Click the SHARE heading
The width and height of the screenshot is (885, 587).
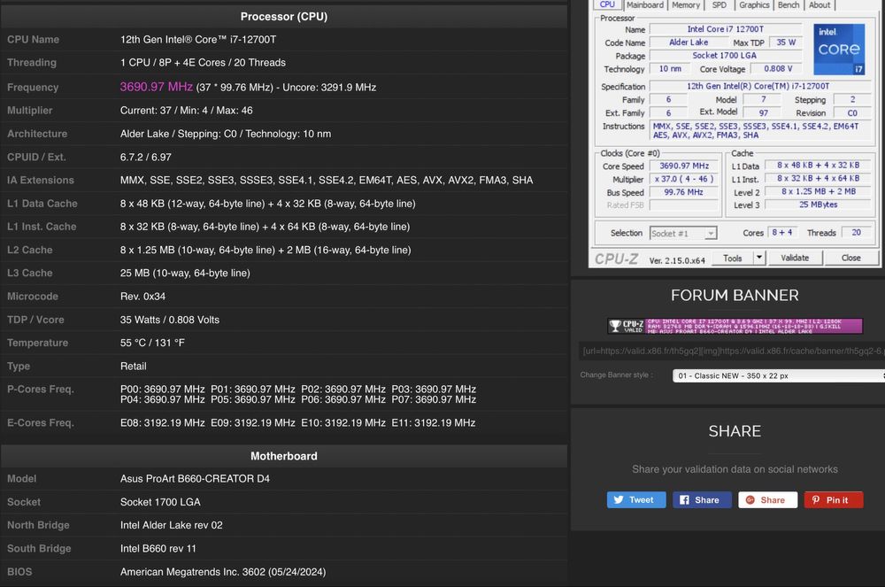pyautogui.click(x=735, y=431)
